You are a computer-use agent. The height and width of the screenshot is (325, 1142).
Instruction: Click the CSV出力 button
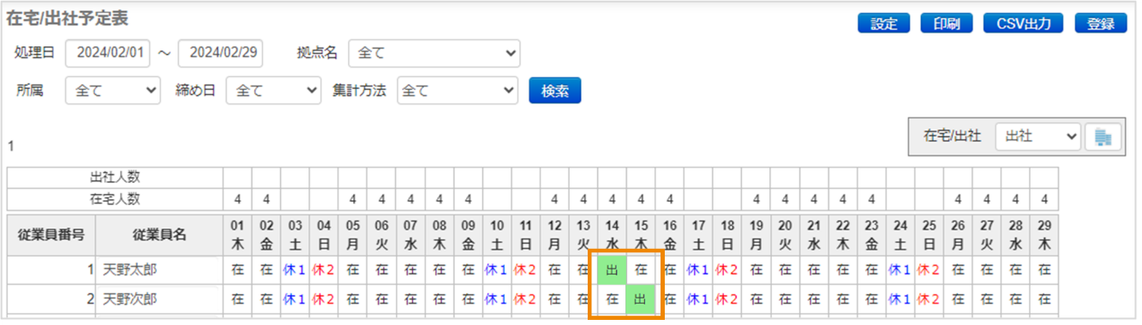[1024, 24]
